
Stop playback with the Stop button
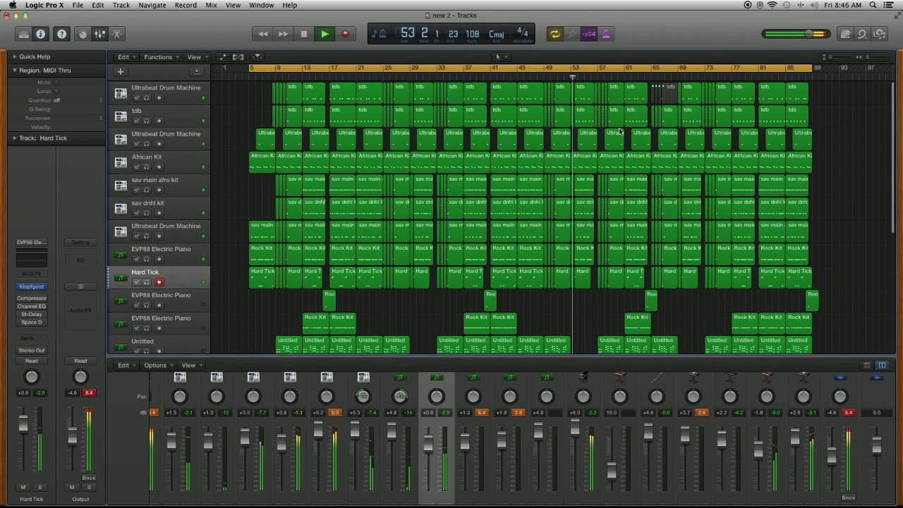304,34
